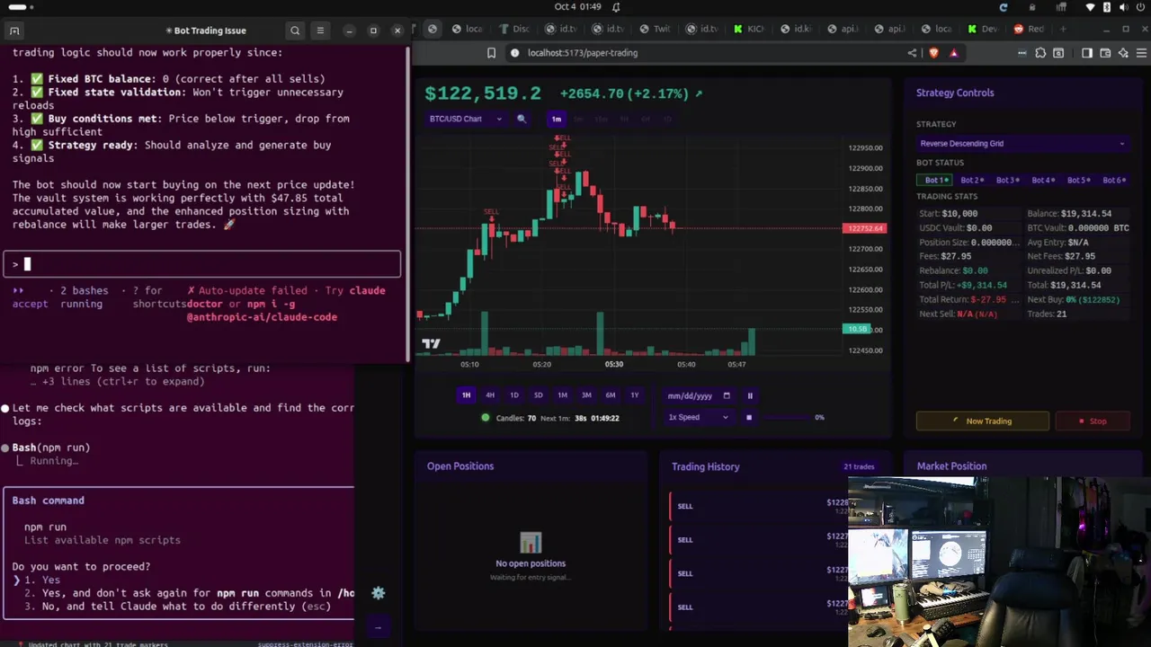The height and width of the screenshot is (647, 1151).
Task: Click the Now Trading button
Action: tap(982, 421)
